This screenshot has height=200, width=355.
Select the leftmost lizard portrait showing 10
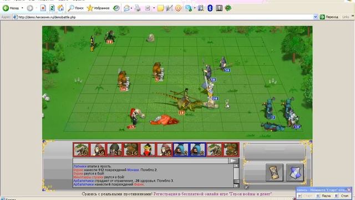coord(82,149)
